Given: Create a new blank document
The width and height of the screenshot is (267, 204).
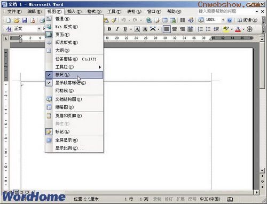Looking at the screenshot, I should coord(9,20).
